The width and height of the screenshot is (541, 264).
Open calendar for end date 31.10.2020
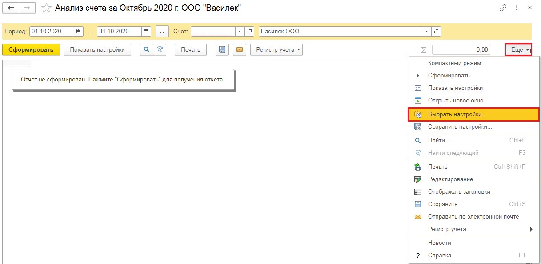(146, 32)
